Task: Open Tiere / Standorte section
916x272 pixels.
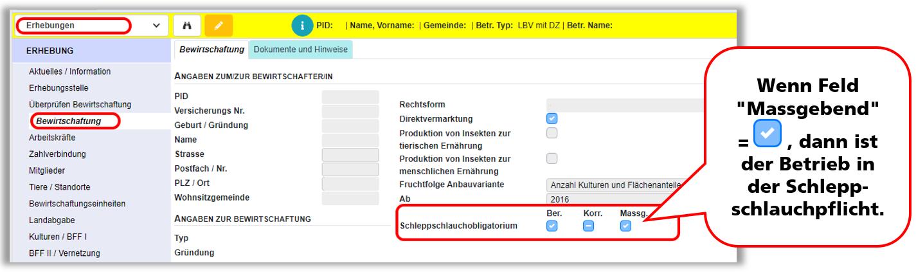Action: [x=59, y=187]
